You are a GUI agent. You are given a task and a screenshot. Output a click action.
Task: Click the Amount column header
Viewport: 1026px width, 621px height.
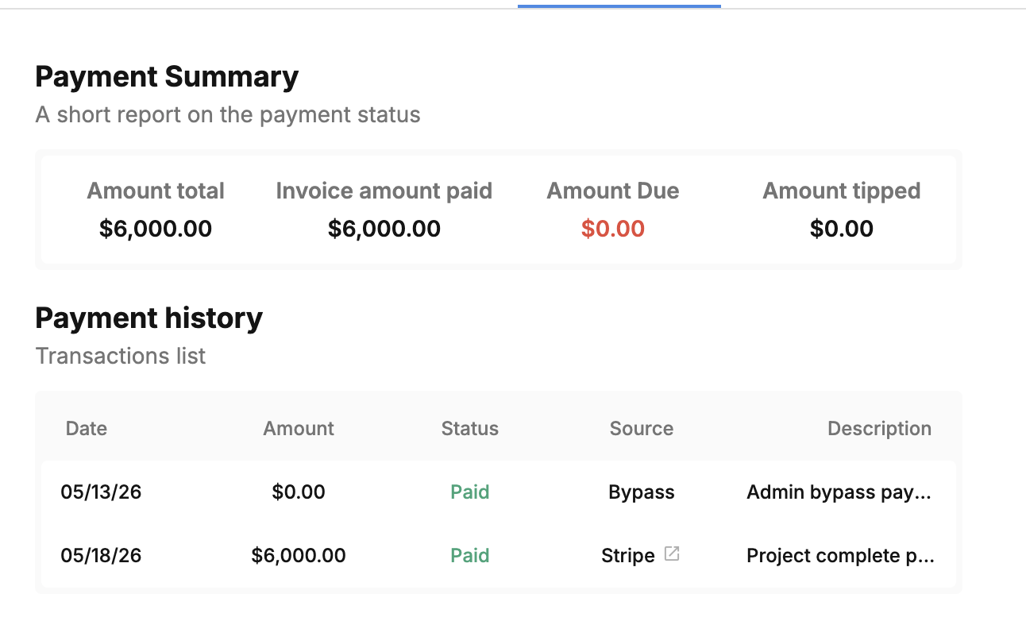point(299,429)
